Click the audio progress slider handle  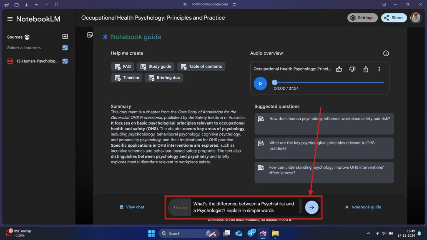pos(274,82)
